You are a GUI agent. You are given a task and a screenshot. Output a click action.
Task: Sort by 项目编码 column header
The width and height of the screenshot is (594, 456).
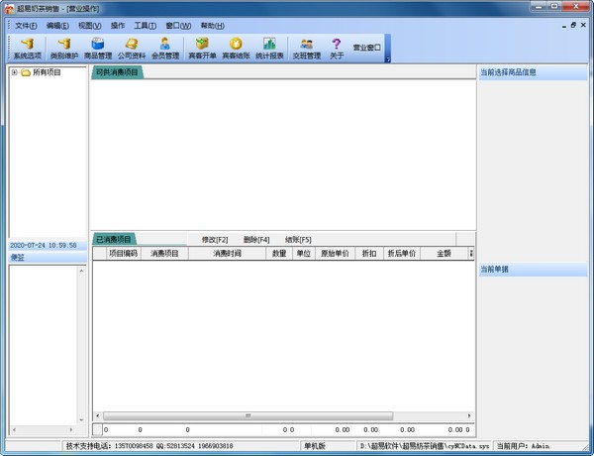(123, 254)
